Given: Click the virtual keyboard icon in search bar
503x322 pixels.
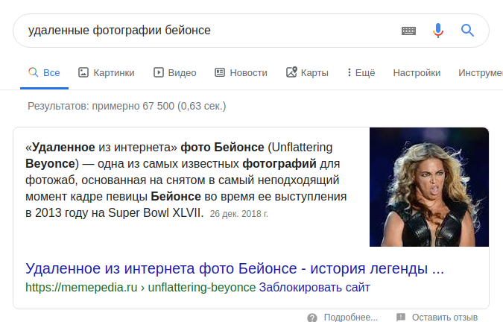Looking at the screenshot, I should (x=408, y=31).
